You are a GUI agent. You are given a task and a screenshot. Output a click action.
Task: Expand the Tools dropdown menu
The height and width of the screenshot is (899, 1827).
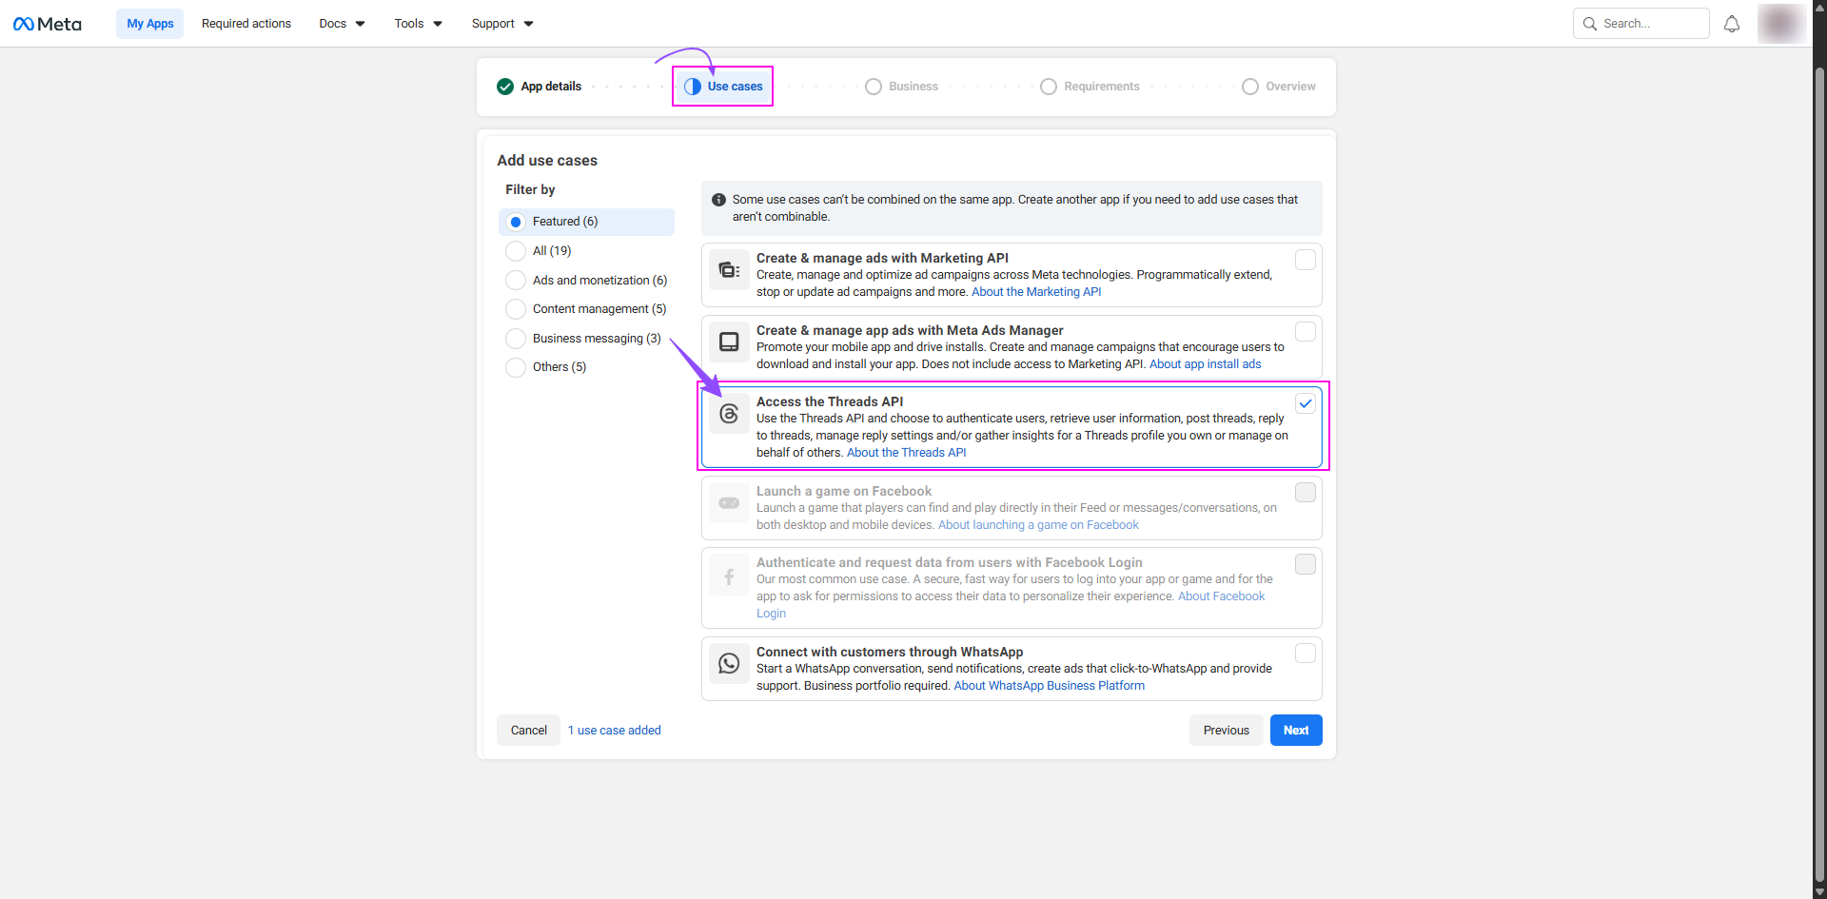point(418,24)
